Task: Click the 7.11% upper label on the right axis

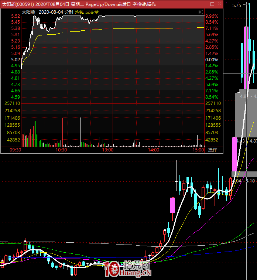Action: (x=212, y=28)
